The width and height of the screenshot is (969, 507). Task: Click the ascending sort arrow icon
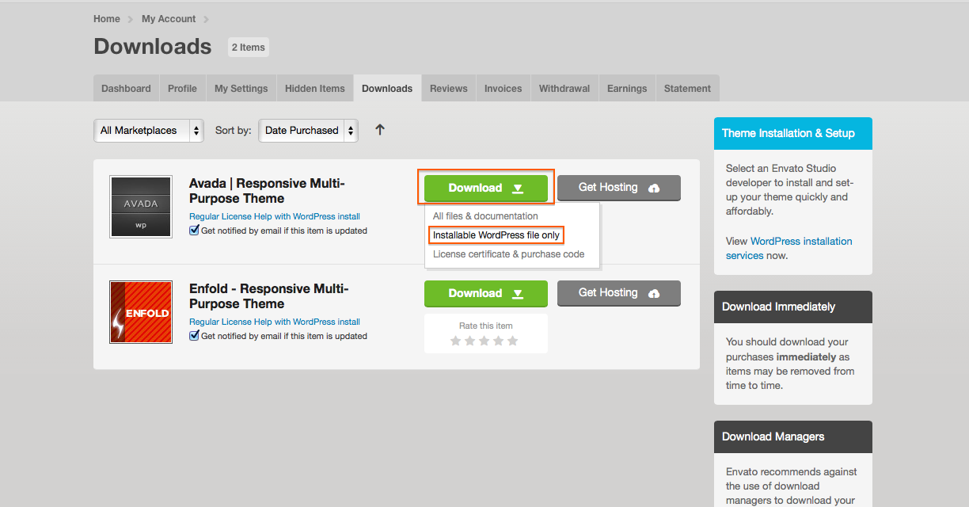pyautogui.click(x=380, y=130)
